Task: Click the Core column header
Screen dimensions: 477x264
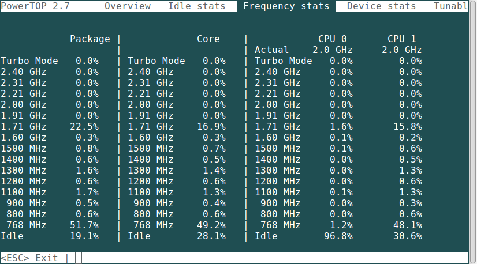Action: point(208,39)
